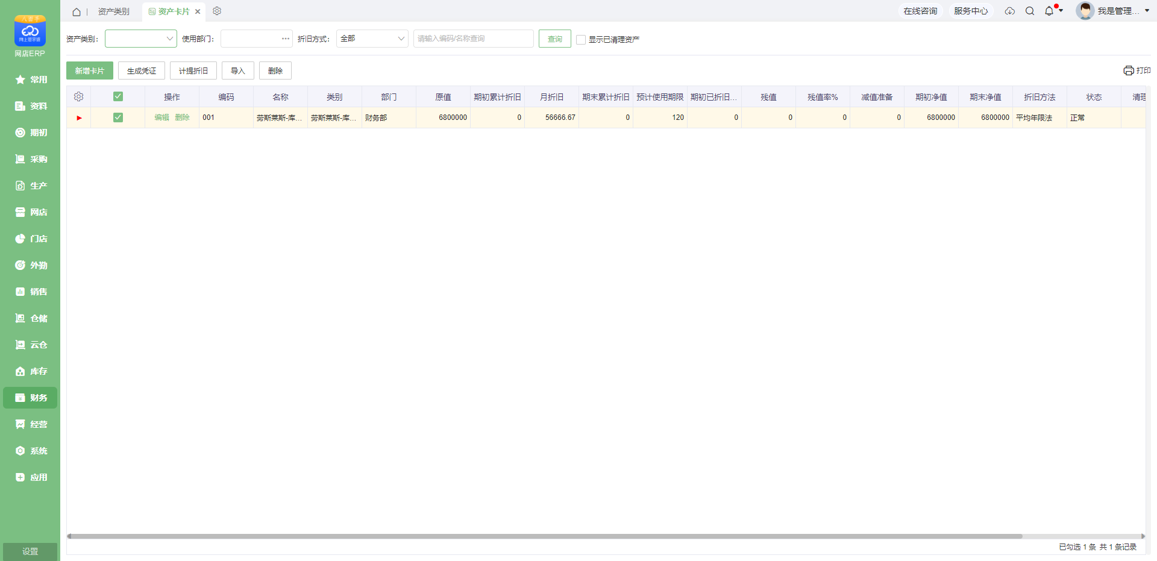This screenshot has height=561, width=1157.
Task: Click the red row indicator arrow
Action: [x=79, y=118]
